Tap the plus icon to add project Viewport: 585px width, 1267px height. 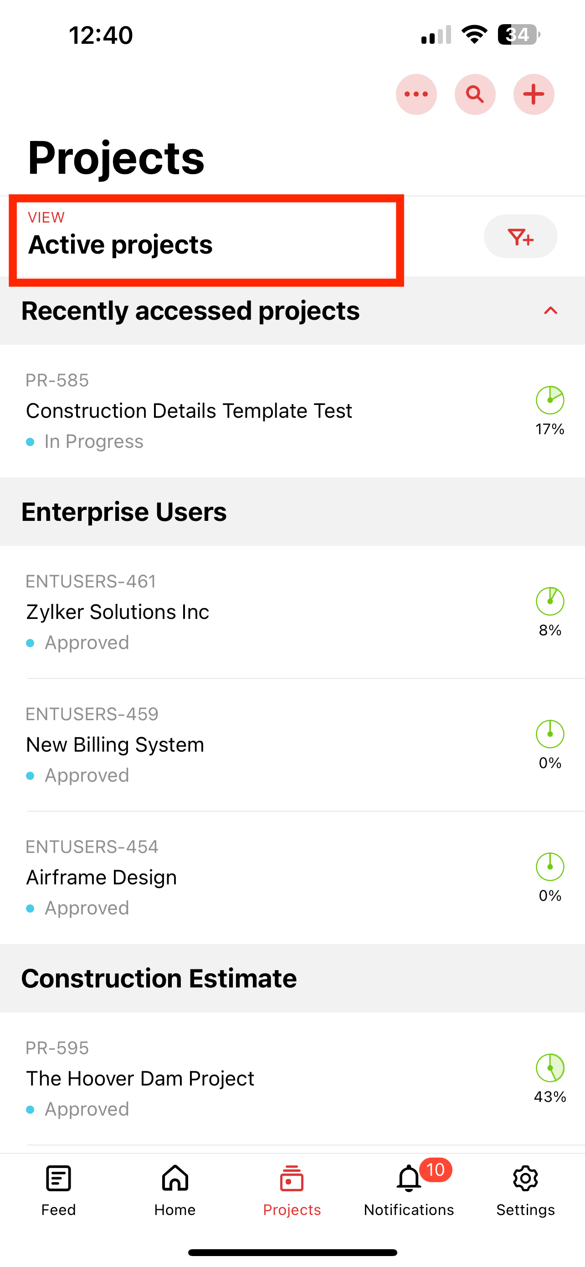click(x=534, y=94)
